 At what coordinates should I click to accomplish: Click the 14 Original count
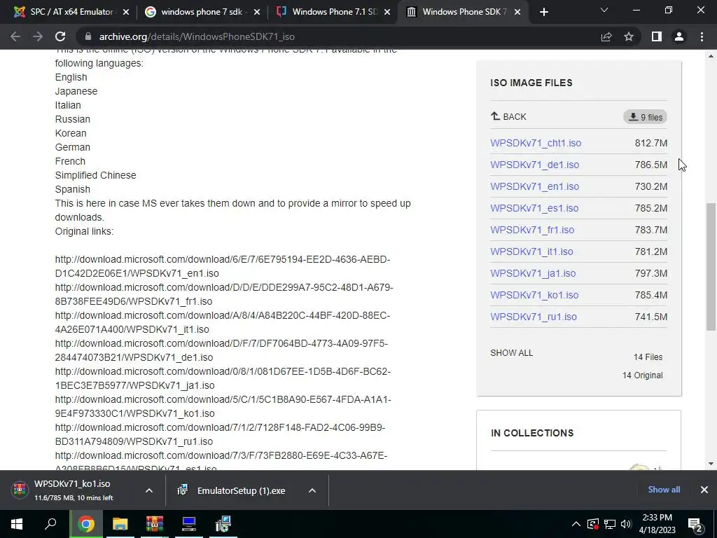pos(642,375)
